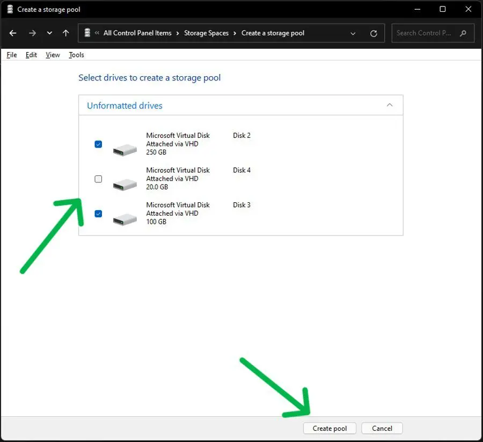Uncheck the Disk 2 250 GB checkbox
Screen dimensions: 483x442
[98, 144]
